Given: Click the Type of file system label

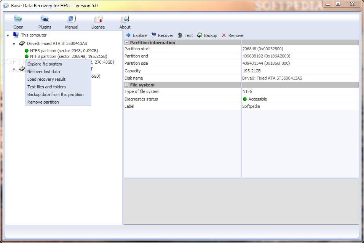Looking at the screenshot, I should [142, 91].
